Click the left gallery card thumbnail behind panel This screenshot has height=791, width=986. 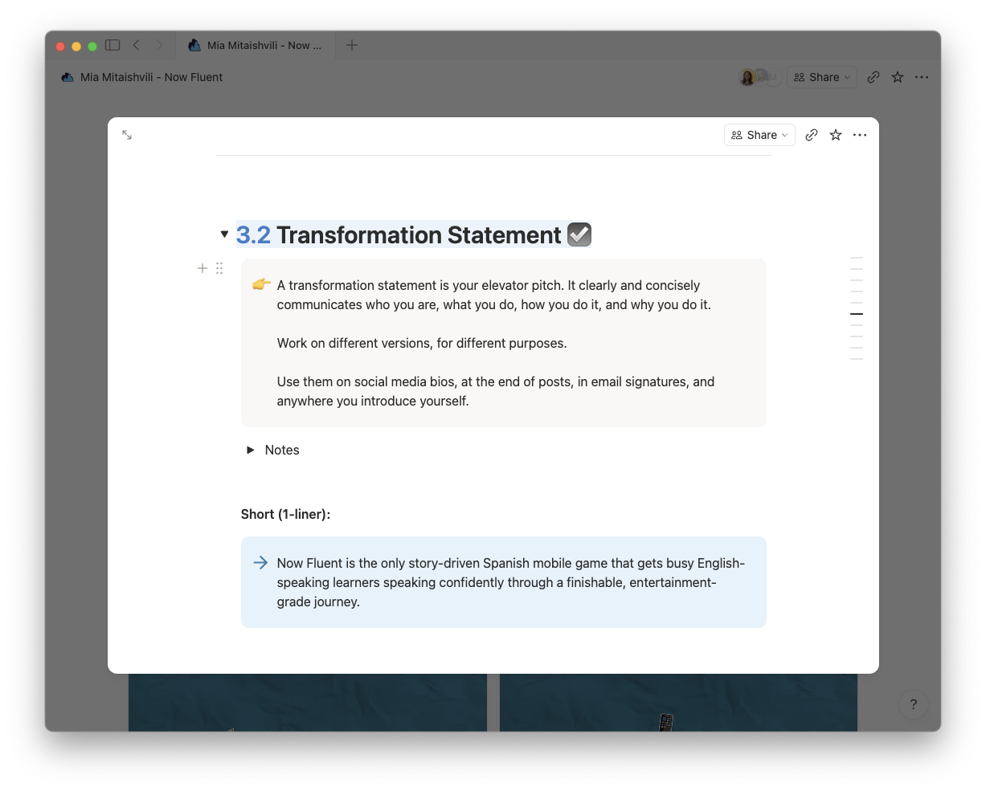[308, 703]
